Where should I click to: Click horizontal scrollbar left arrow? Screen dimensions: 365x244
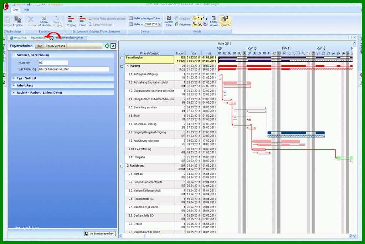click(x=120, y=235)
